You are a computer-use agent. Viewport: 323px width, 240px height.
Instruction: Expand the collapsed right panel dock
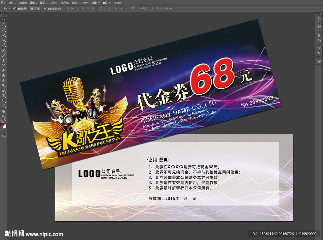321,13
